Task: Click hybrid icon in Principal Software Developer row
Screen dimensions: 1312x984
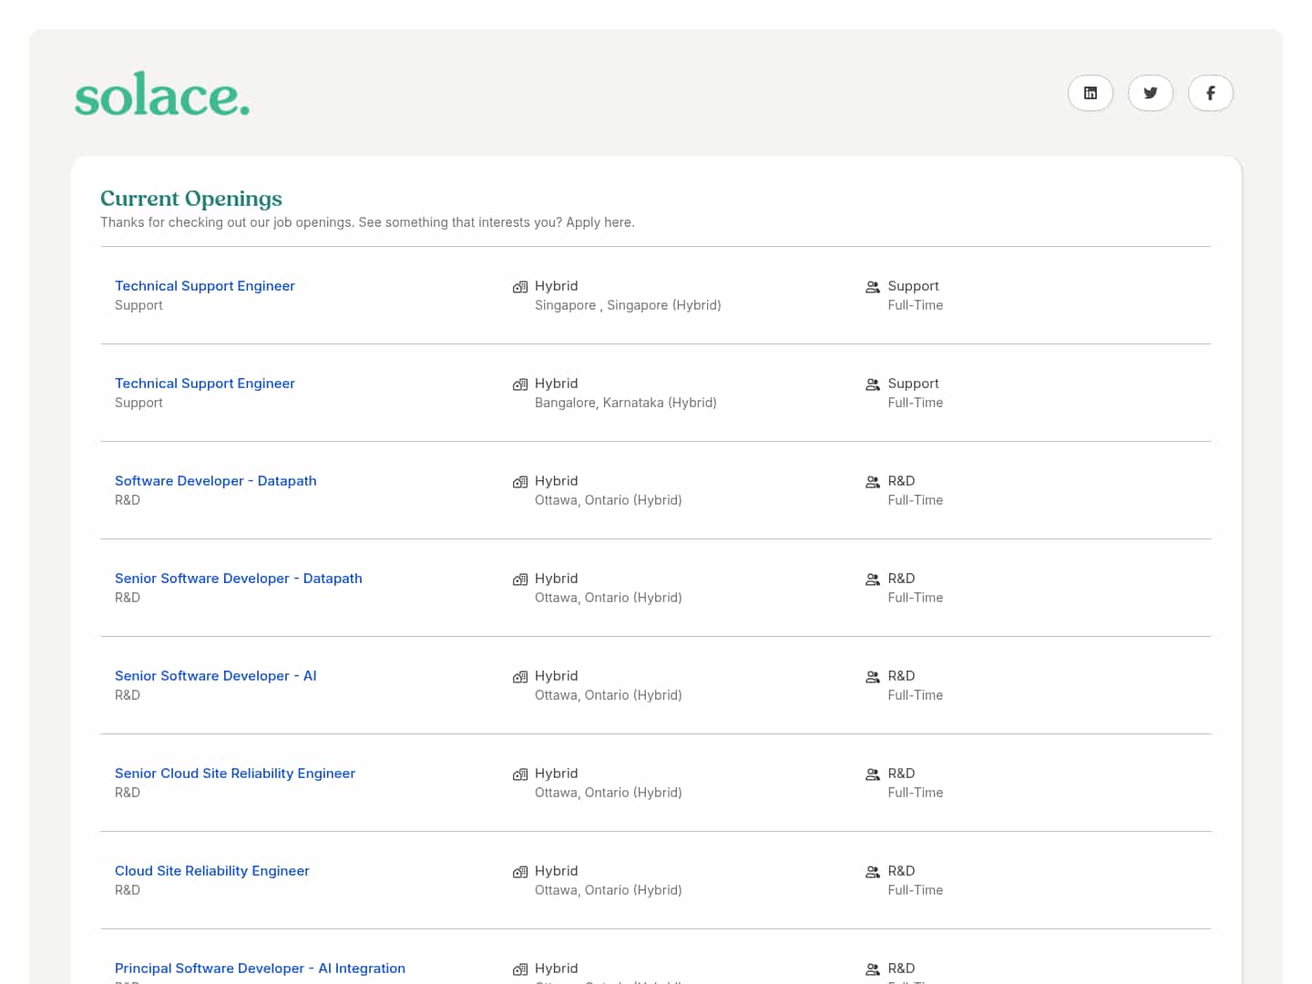Action: pyautogui.click(x=520, y=969)
